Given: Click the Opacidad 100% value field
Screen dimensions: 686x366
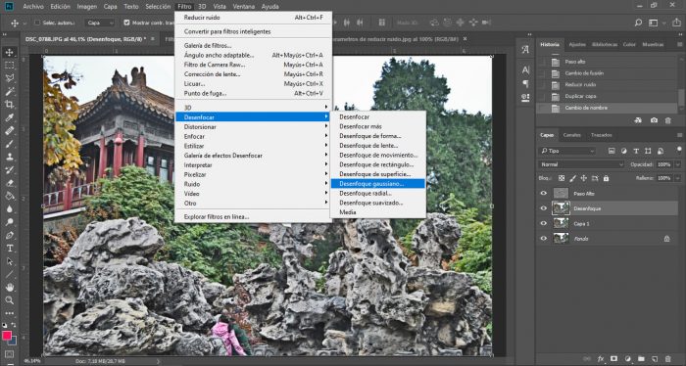Looking at the screenshot, I should [x=664, y=164].
